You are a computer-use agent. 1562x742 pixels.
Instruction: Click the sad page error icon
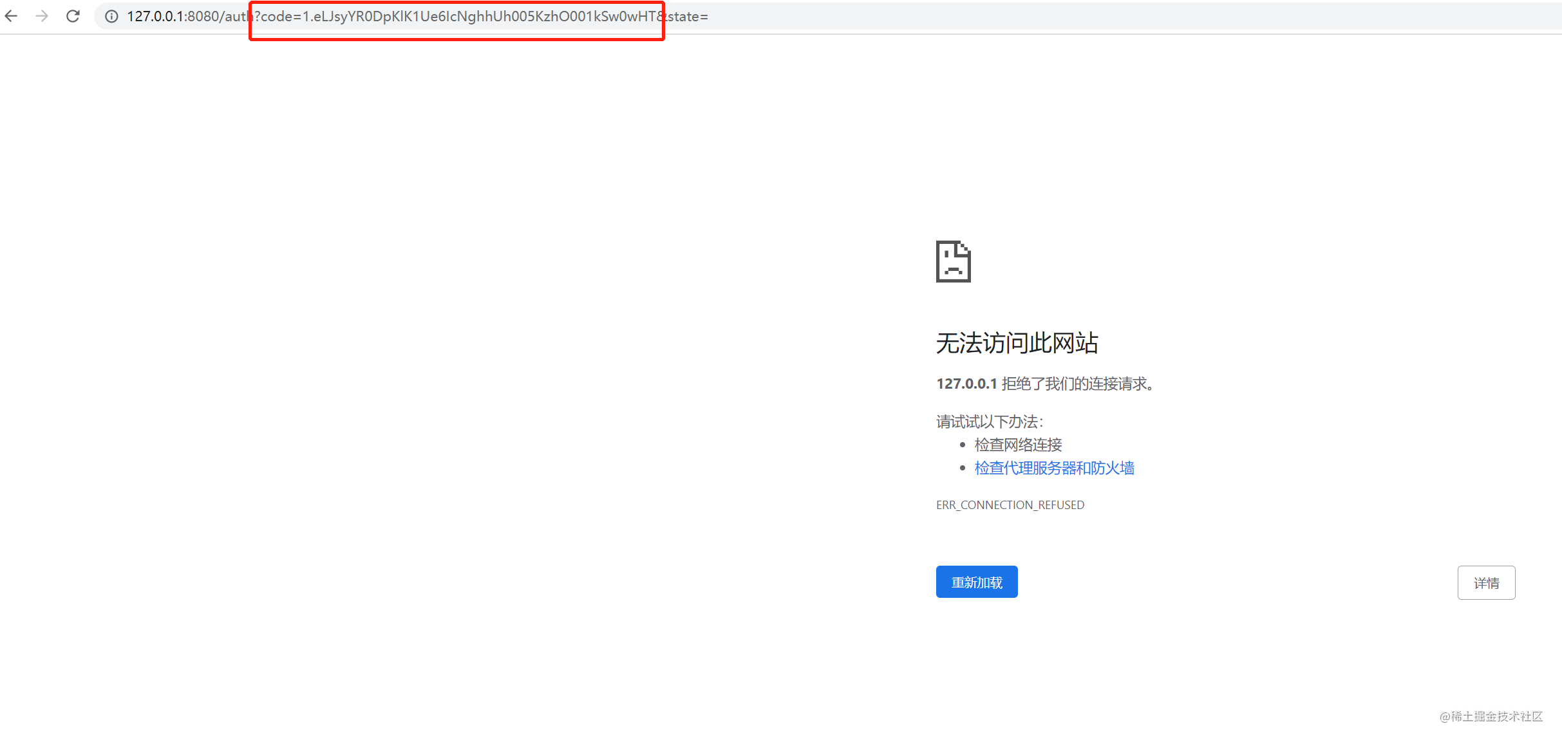tap(953, 261)
